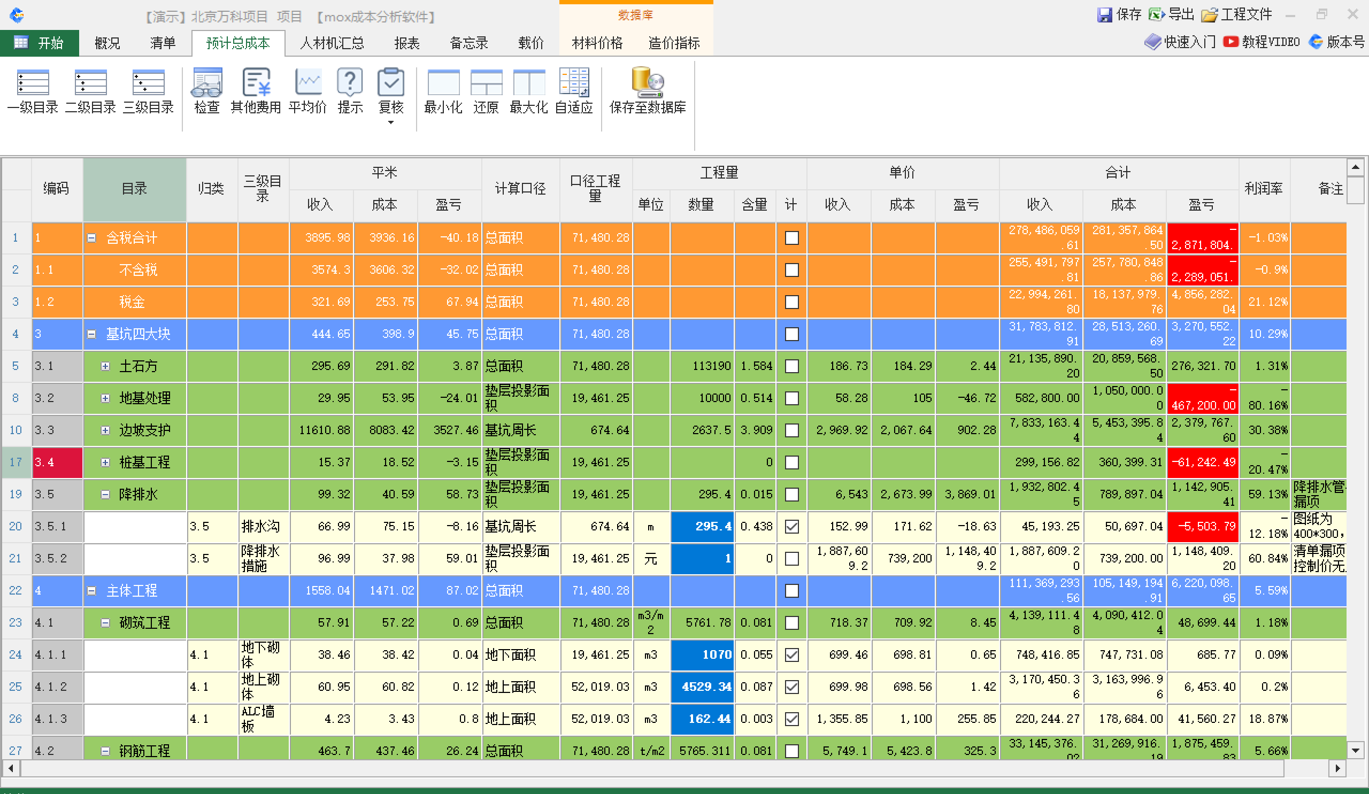Click the 计算口径 column header
The image size is (1369, 794).
[x=520, y=189]
